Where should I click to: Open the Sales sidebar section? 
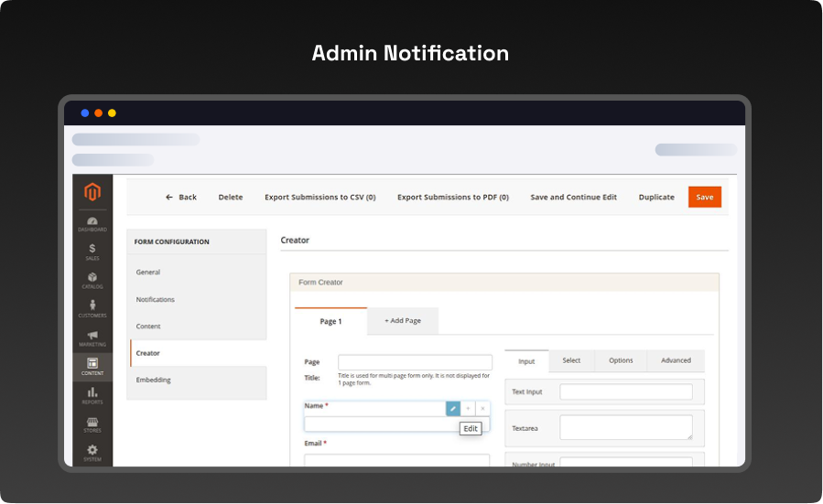click(92, 252)
